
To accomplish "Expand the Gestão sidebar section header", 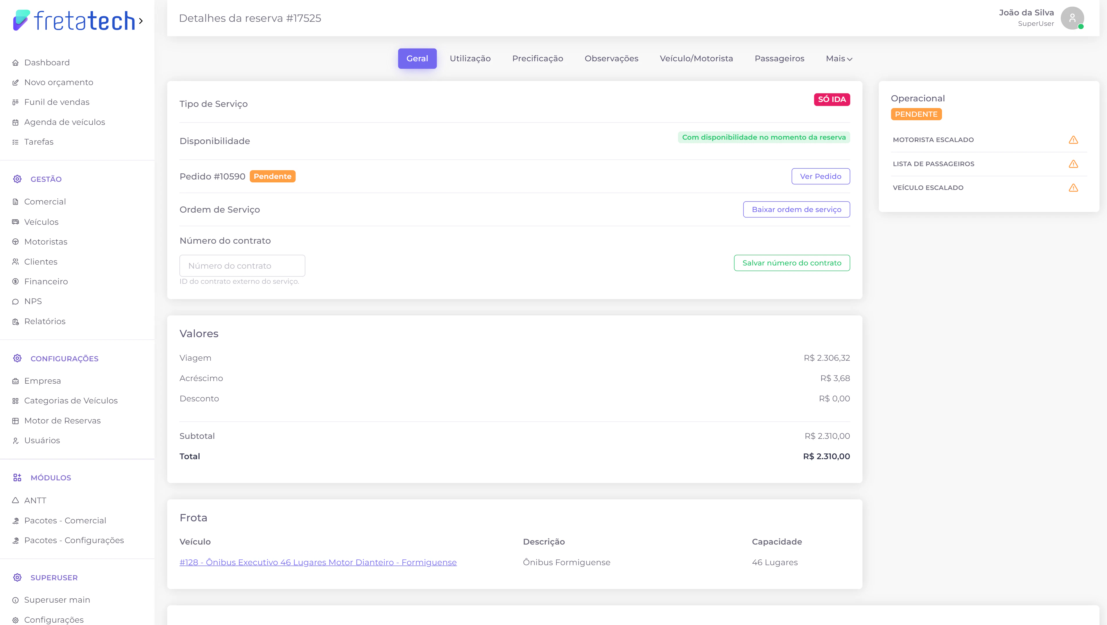I will (x=46, y=179).
